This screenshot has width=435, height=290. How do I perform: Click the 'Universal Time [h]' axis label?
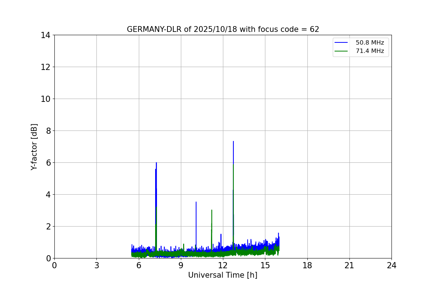[x=223, y=275]
